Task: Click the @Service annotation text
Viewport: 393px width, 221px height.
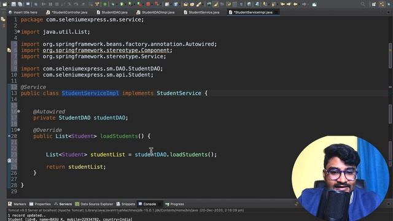Action: (x=33, y=87)
